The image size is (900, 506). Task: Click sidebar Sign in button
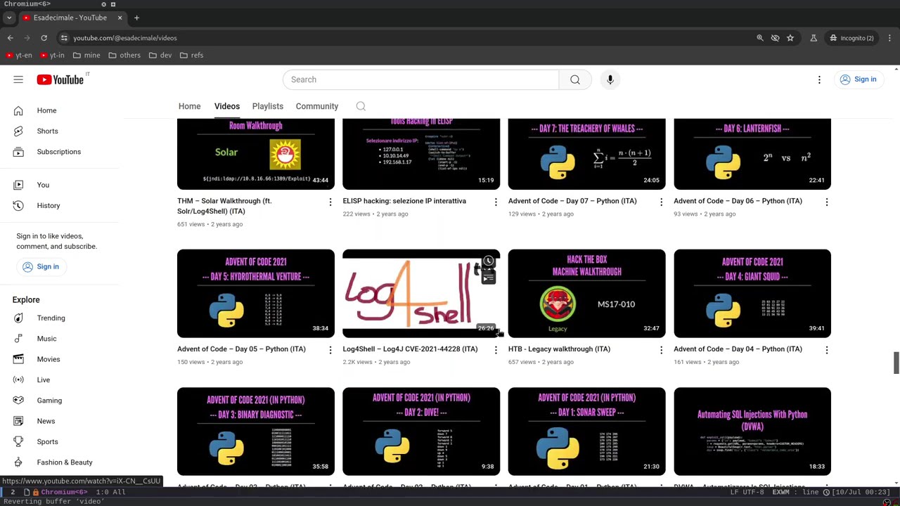point(40,266)
